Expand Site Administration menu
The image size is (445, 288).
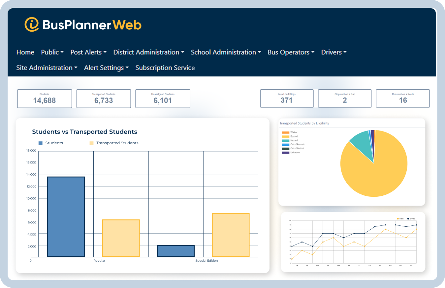pyautogui.click(x=47, y=68)
